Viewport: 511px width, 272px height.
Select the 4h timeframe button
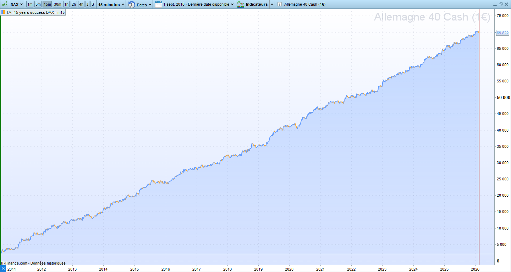click(81, 5)
